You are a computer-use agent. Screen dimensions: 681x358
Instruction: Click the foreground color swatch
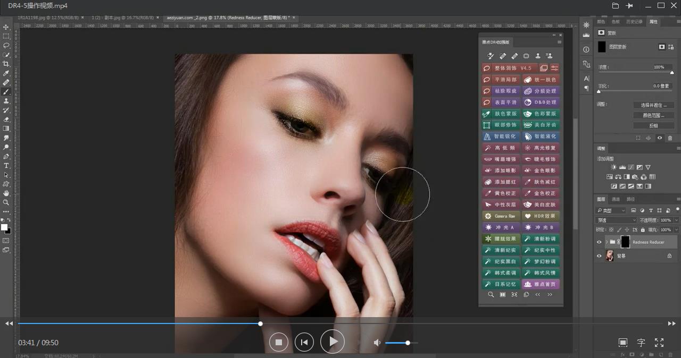pyautogui.click(x=4, y=227)
